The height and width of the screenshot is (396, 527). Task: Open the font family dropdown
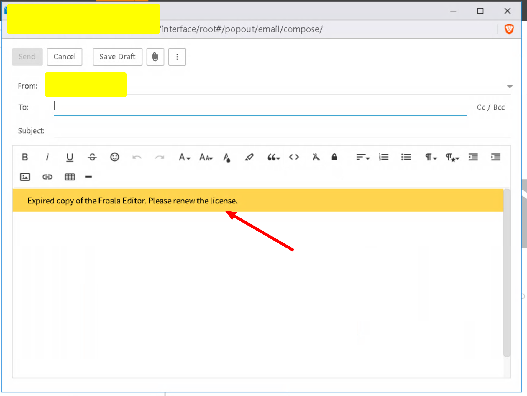(184, 157)
